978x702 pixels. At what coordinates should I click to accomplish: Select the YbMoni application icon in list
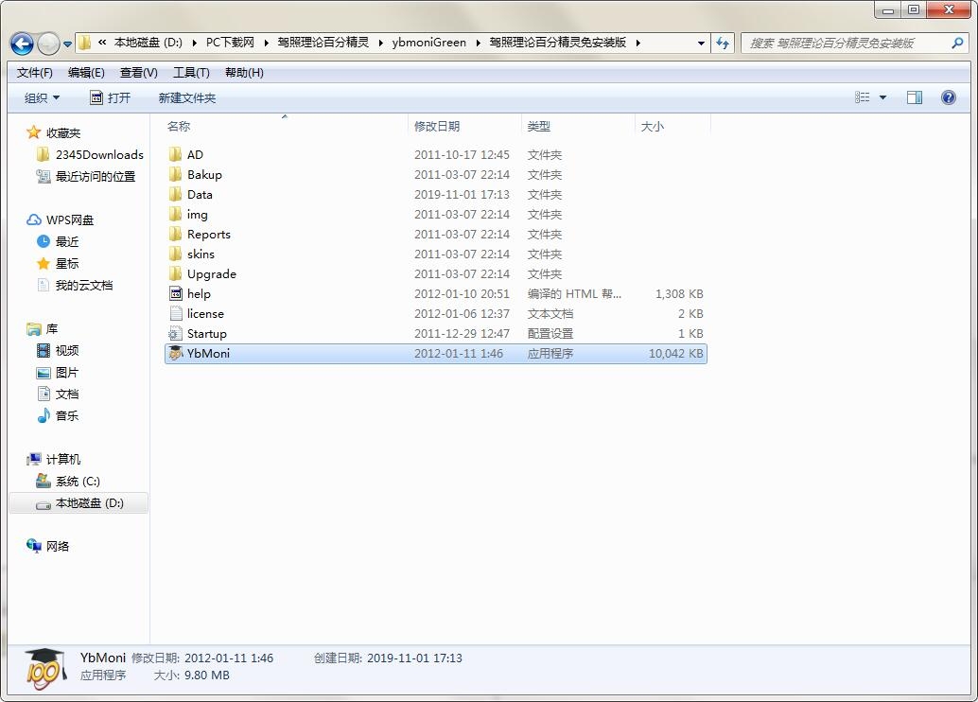coord(176,353)
